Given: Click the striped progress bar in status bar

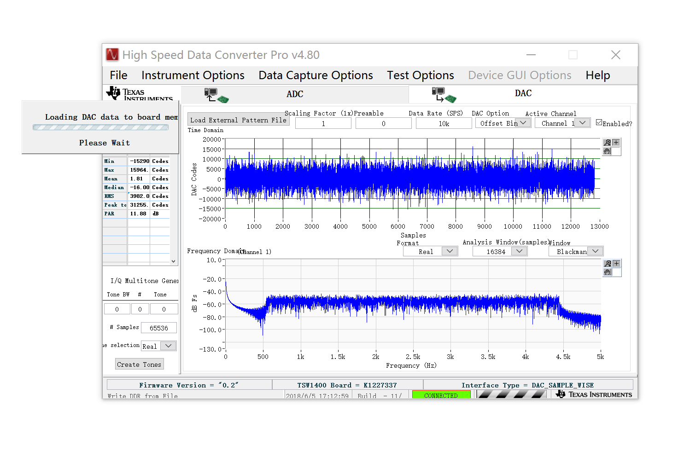Looking at the screenshot, I should (x=511, y=394).
